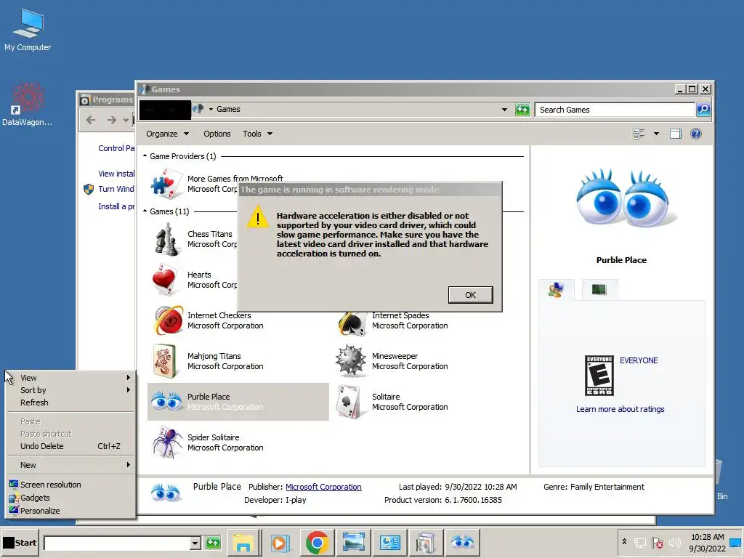Click the Options toolbar button

[x=217, y=134]
